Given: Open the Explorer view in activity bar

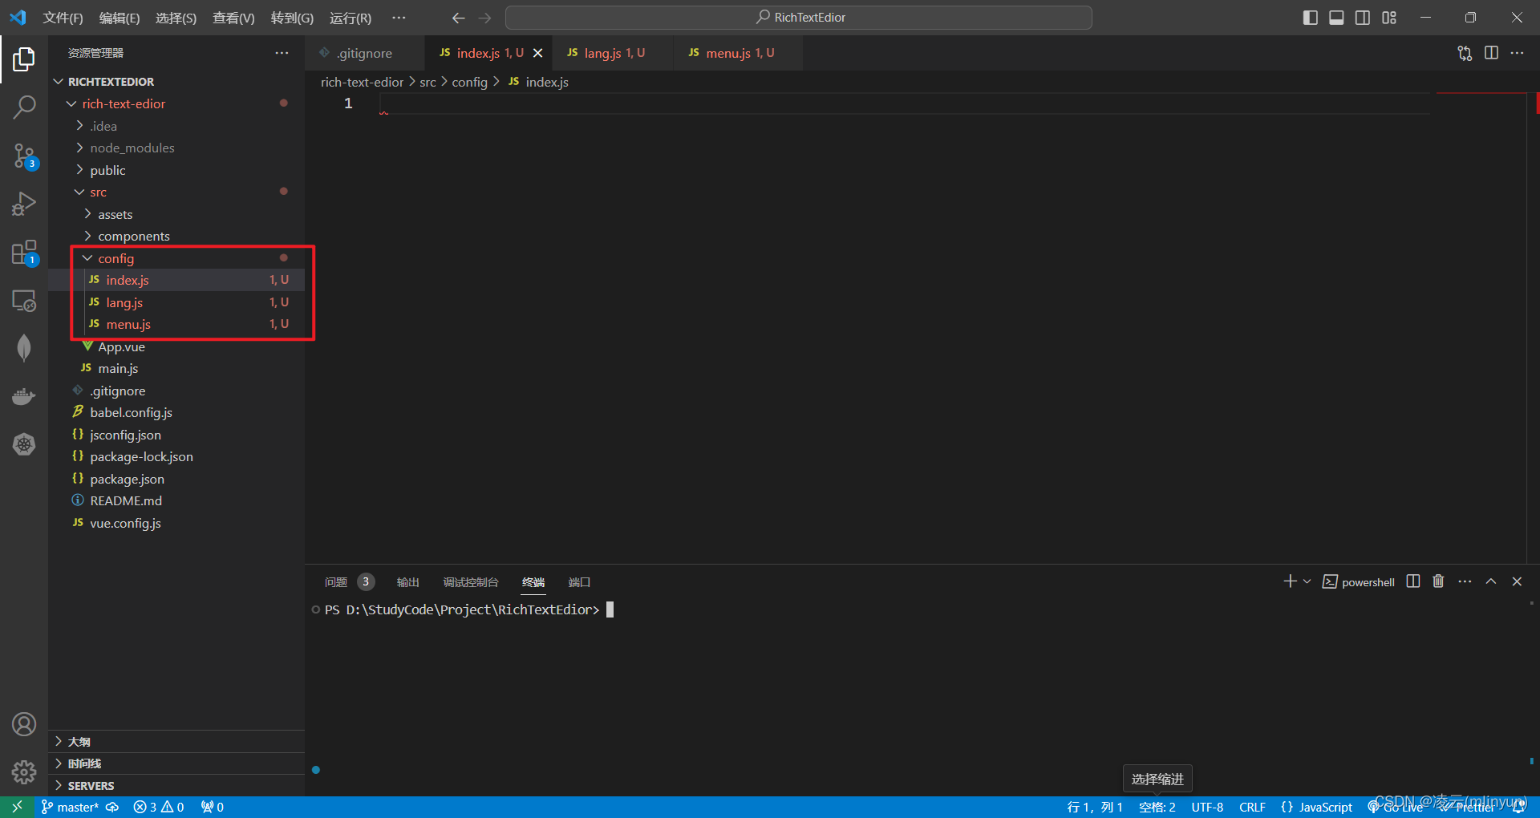Looking at the screenshot, I should (24, 59).
